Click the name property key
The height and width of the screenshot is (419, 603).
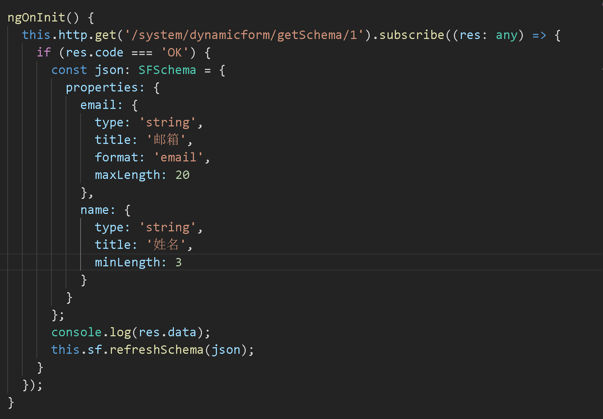pyautogui.click(x=96, y=209)
